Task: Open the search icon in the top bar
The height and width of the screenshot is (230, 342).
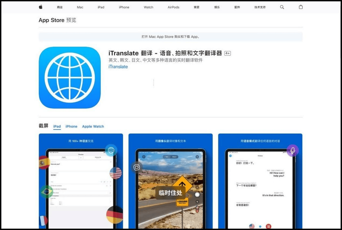Action: [x=282, y=7]
